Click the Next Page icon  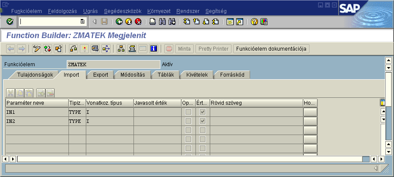click(x=206, y=22)
